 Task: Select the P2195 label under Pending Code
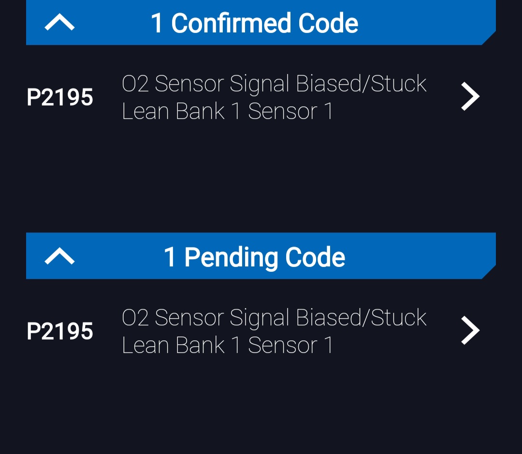(x=60, y=331)
